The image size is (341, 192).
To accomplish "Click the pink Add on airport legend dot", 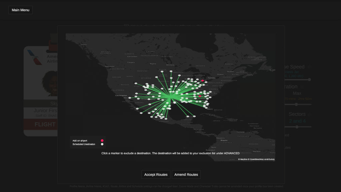I will pyautogui.click(x=102, y=141).
